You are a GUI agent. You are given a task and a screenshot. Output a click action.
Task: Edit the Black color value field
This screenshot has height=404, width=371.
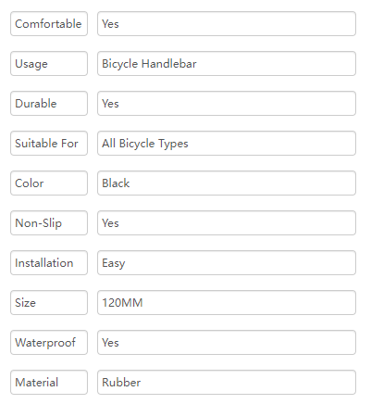tap(227, 183)
